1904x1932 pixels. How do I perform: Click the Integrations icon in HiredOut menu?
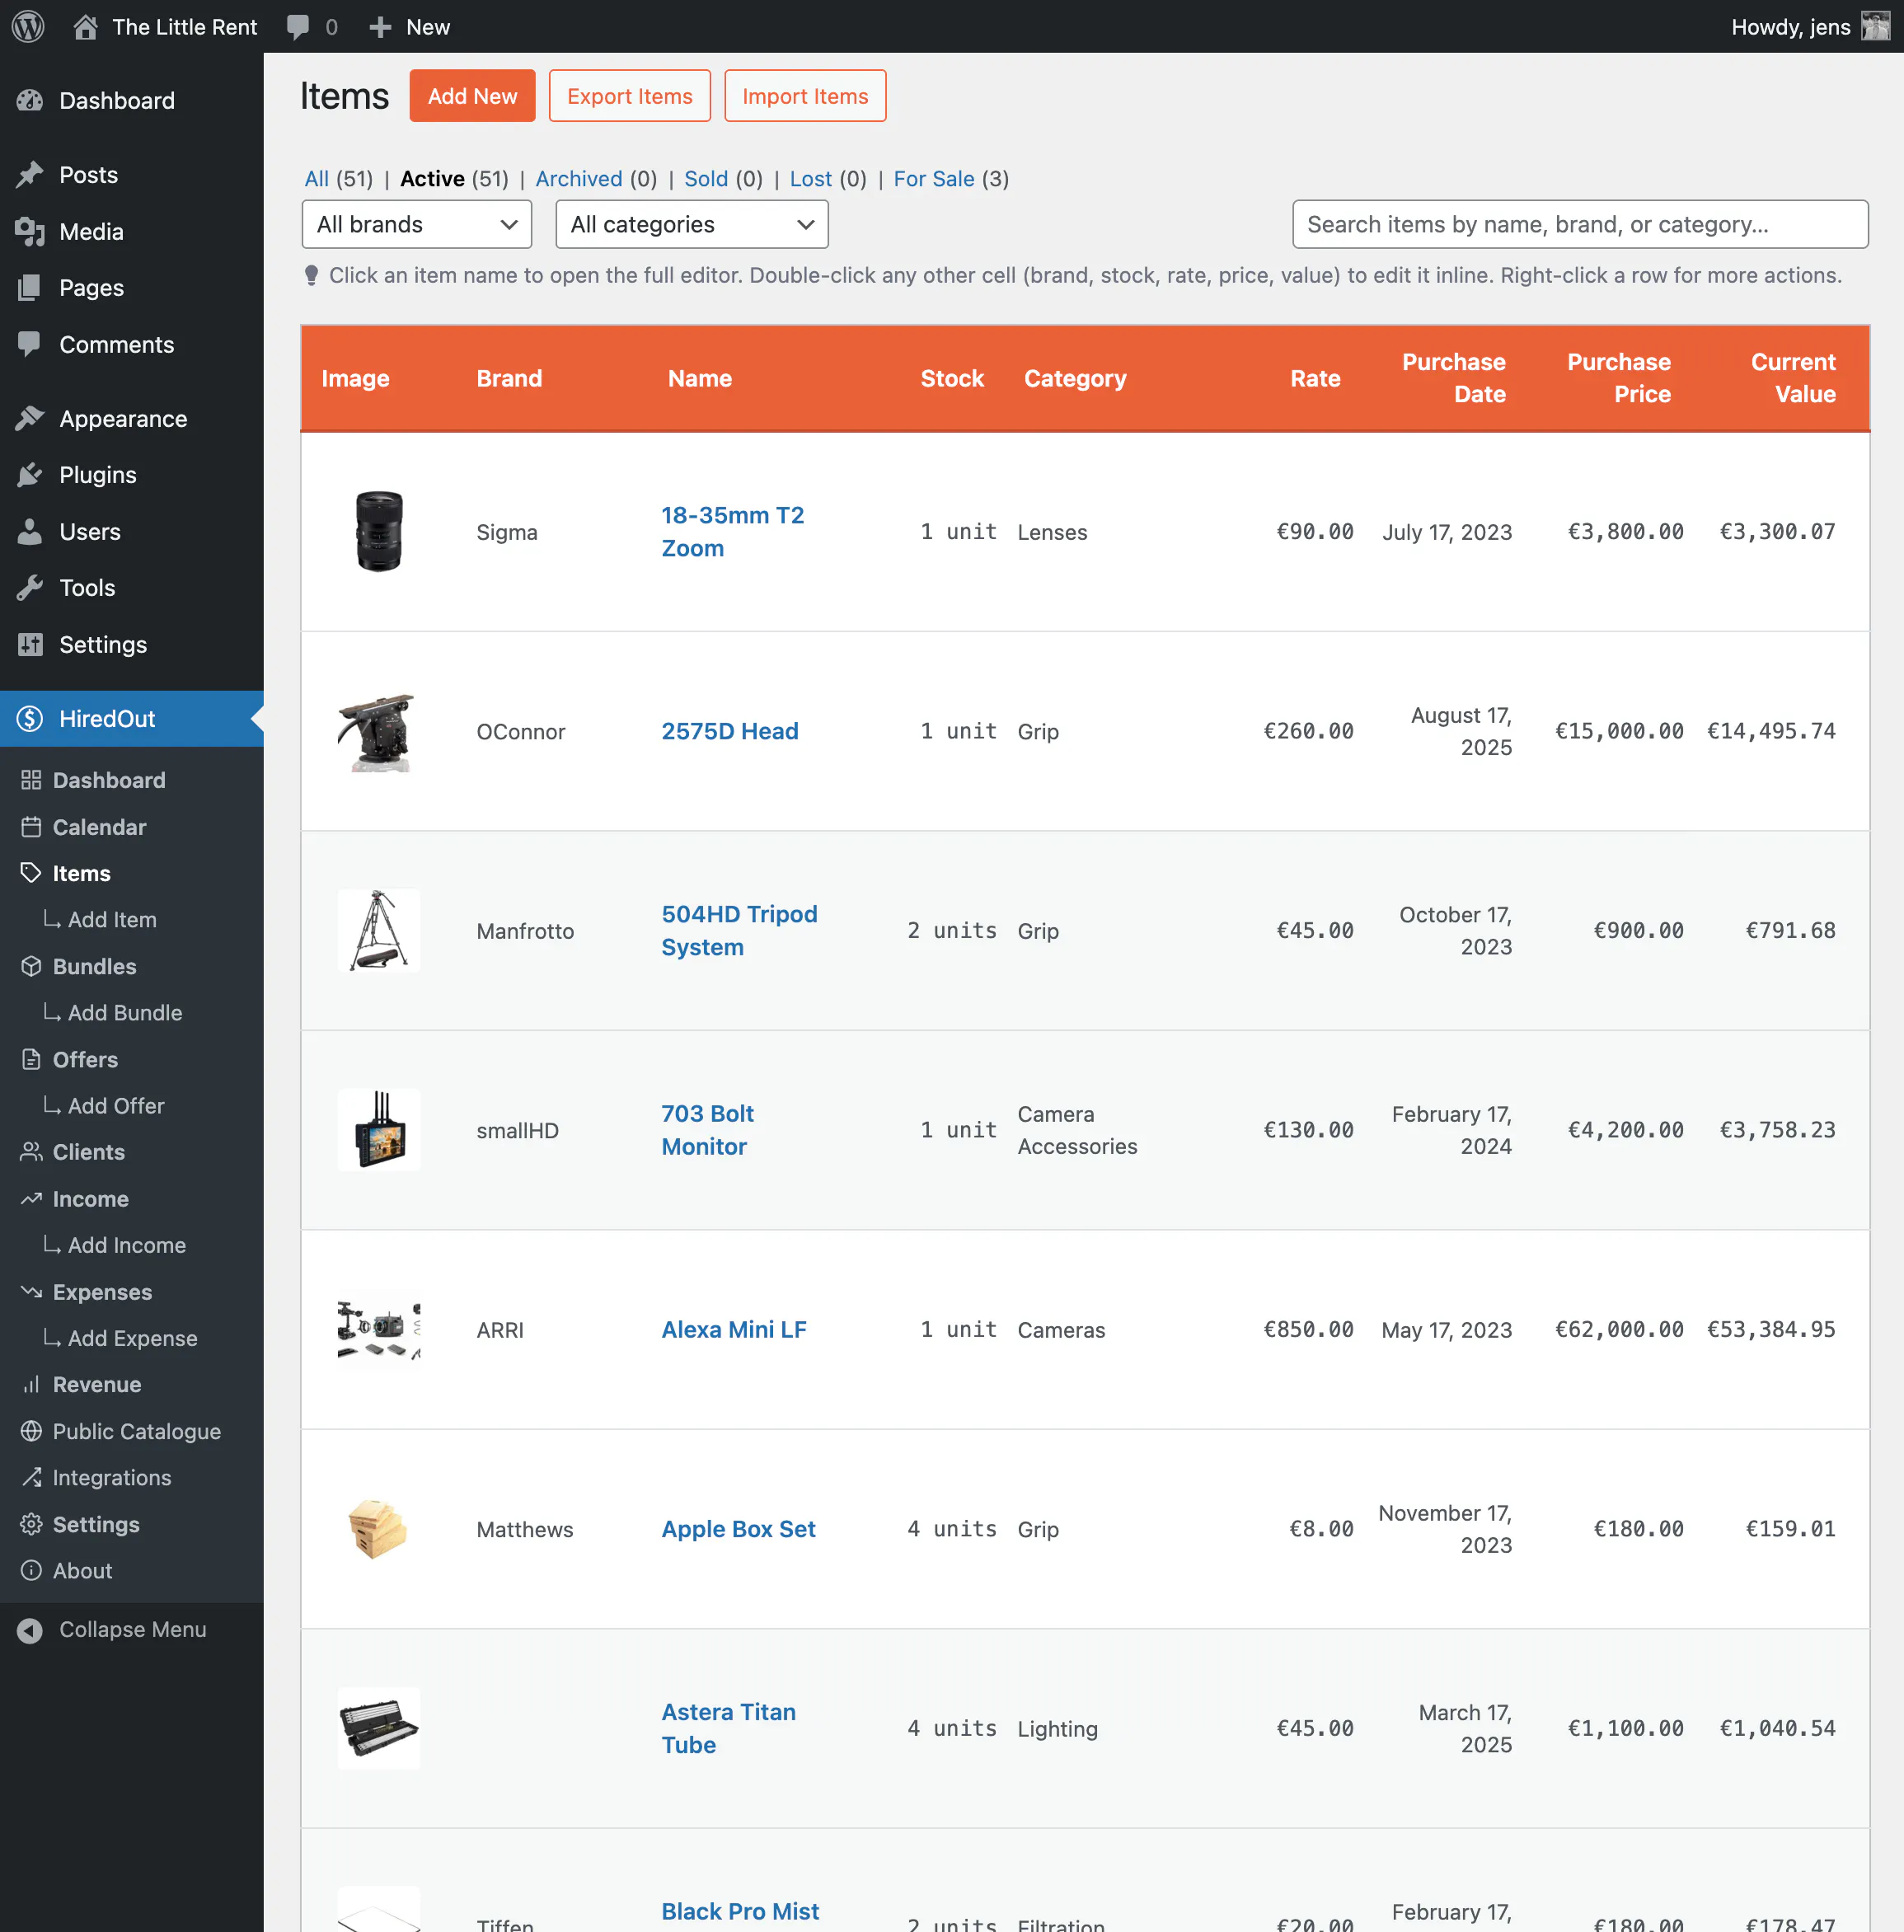coord(31,1477)
